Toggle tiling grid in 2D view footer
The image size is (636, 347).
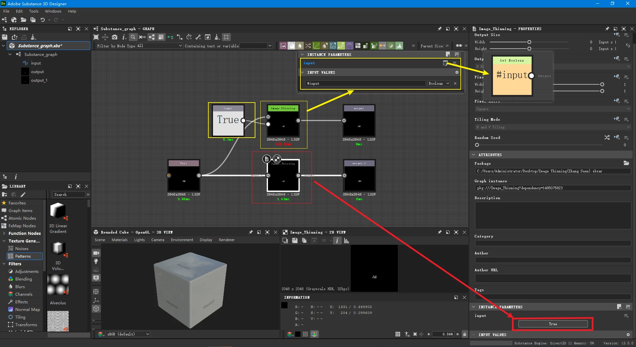(x=398, y=334)
